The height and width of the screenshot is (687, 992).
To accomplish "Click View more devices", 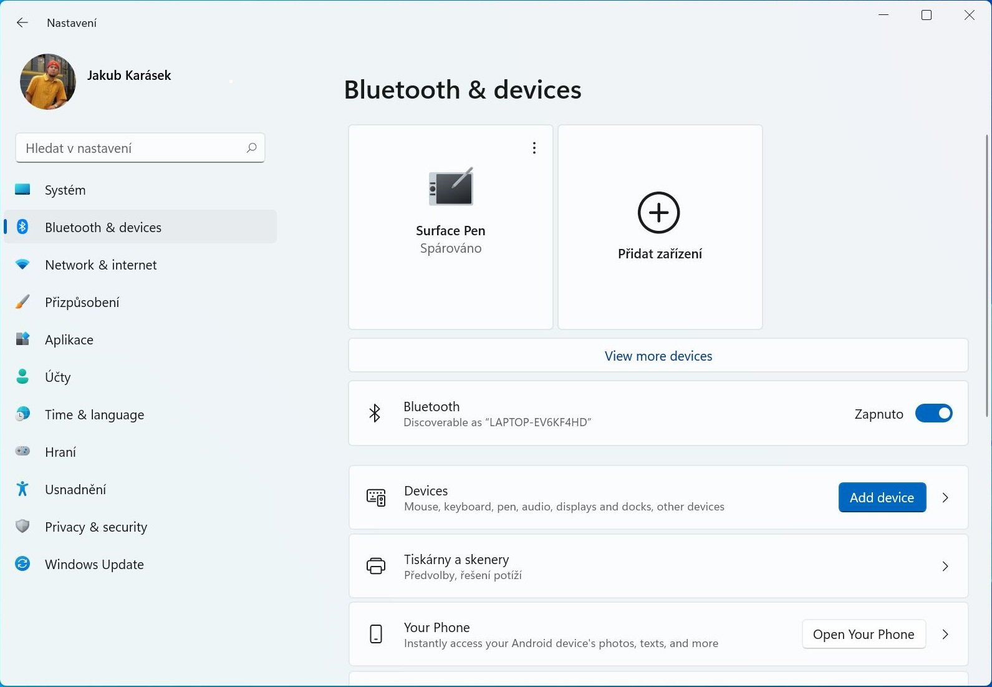I will pyautogui.click(x=658, y=356).
